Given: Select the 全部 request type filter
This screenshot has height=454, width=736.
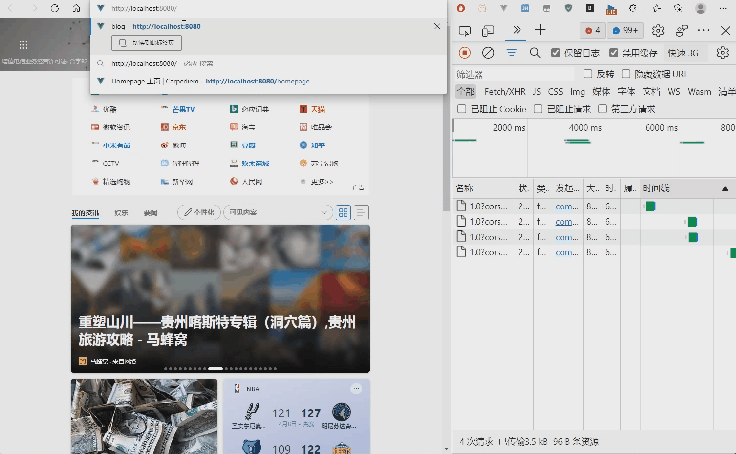Looking at the screenshot, I should coord(465,91).
